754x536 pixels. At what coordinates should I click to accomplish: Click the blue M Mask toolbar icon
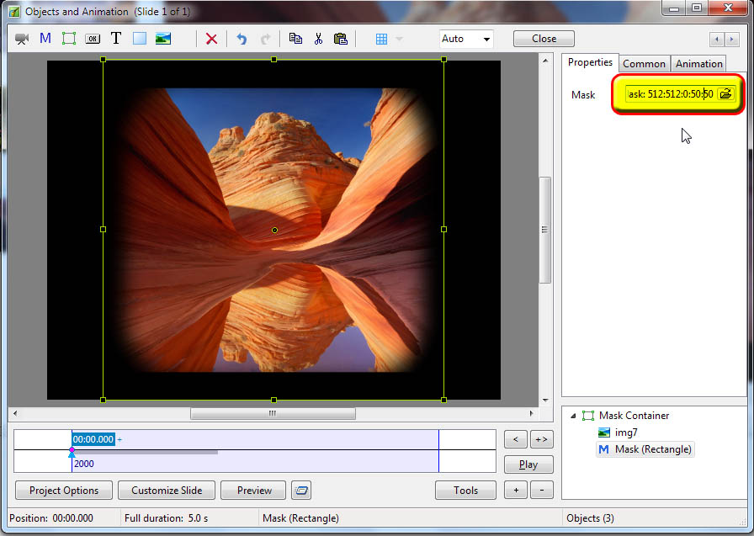45,39
